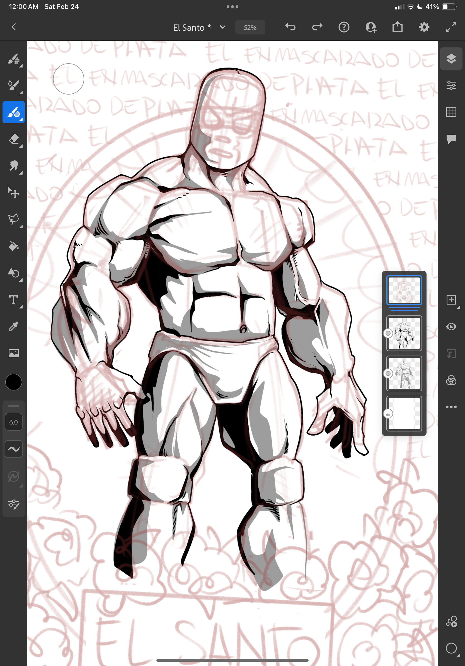Tap the floating touch shortcut circle on the canvas
The width and height of the screenshot is (465, 666).
pos(68,79)
